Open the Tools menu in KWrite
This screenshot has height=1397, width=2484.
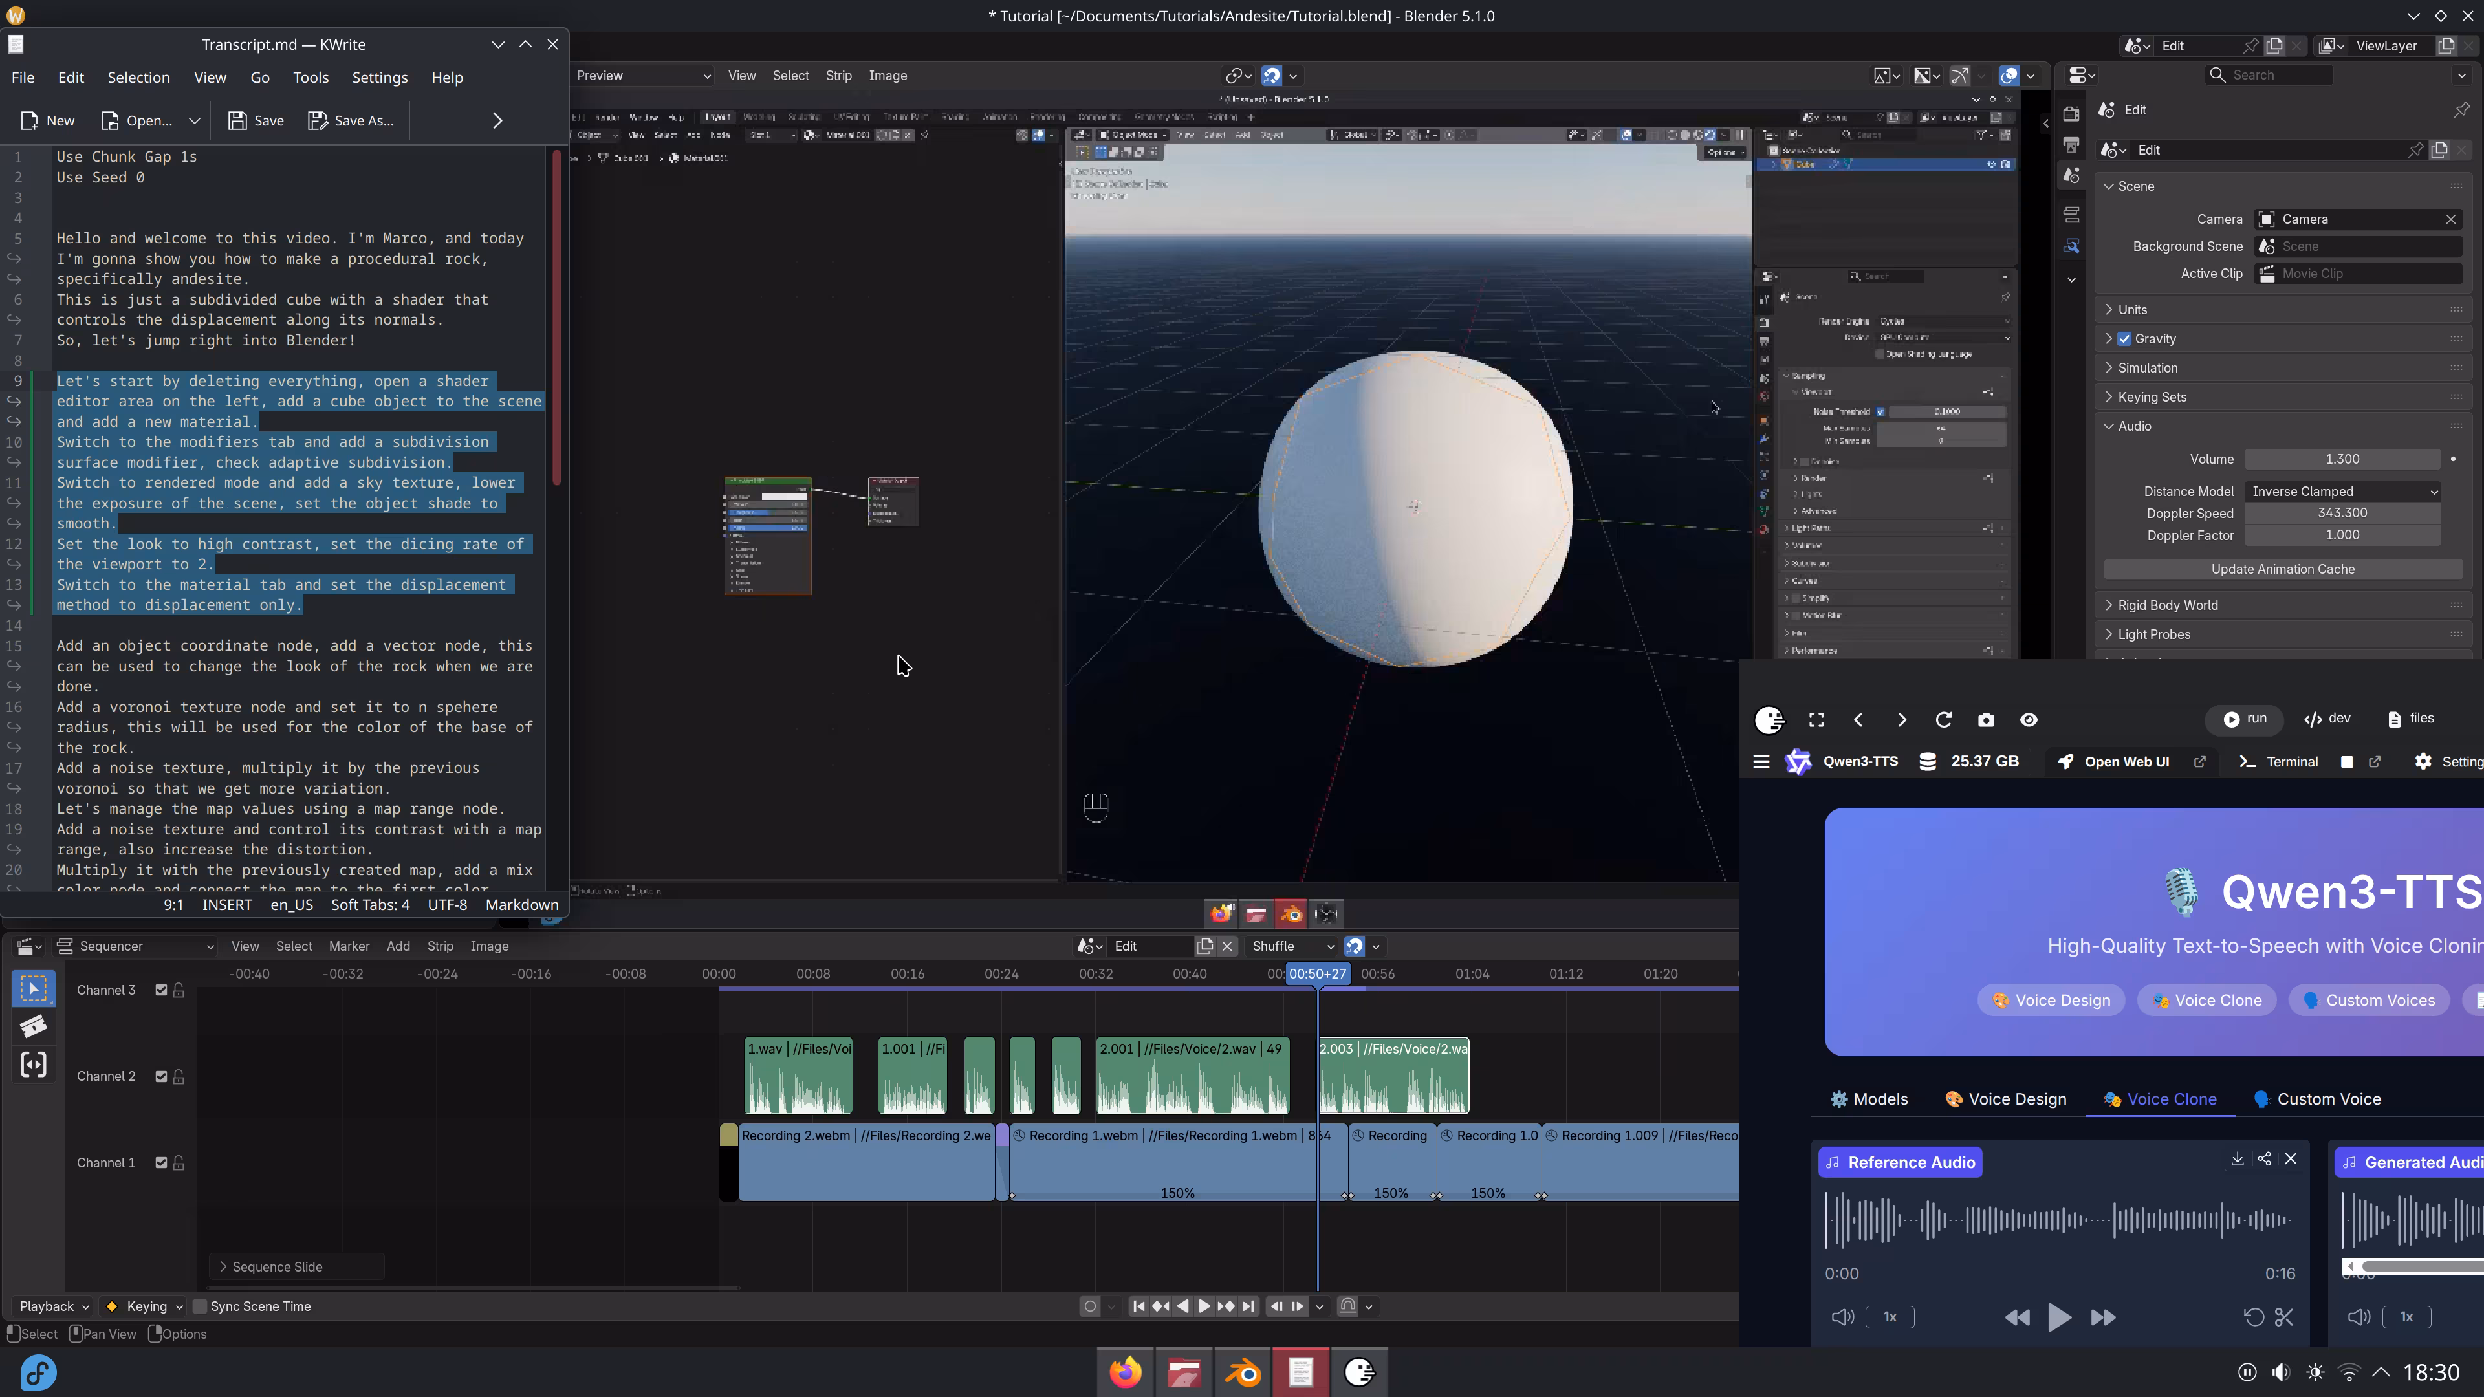pyautogui.click(x=310, y=78)
